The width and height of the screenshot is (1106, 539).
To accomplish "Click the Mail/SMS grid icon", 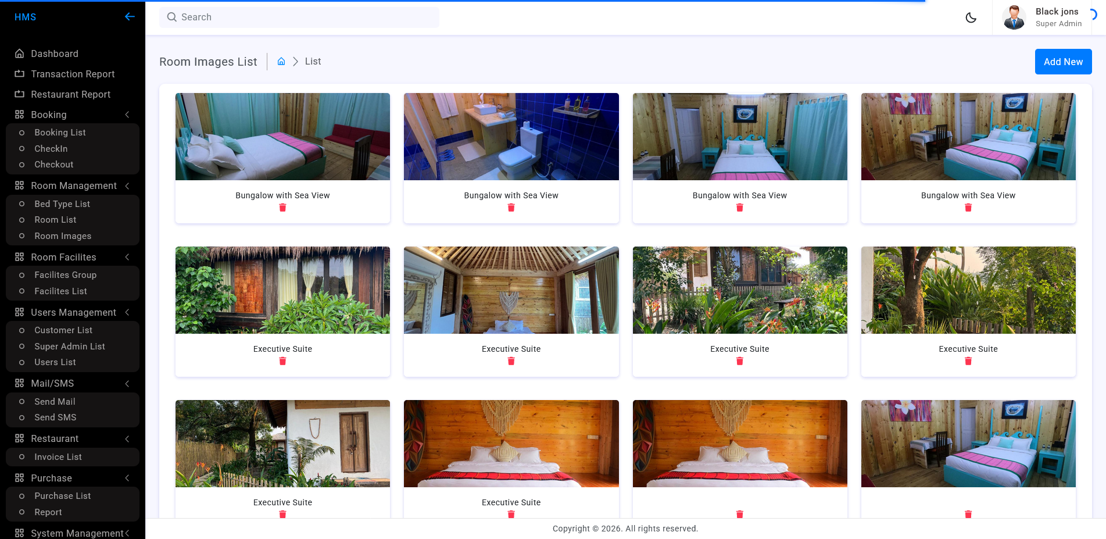I will click(20, 383).
